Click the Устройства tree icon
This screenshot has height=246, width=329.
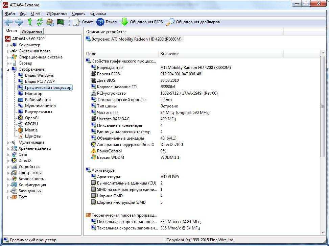coord(14,167)
